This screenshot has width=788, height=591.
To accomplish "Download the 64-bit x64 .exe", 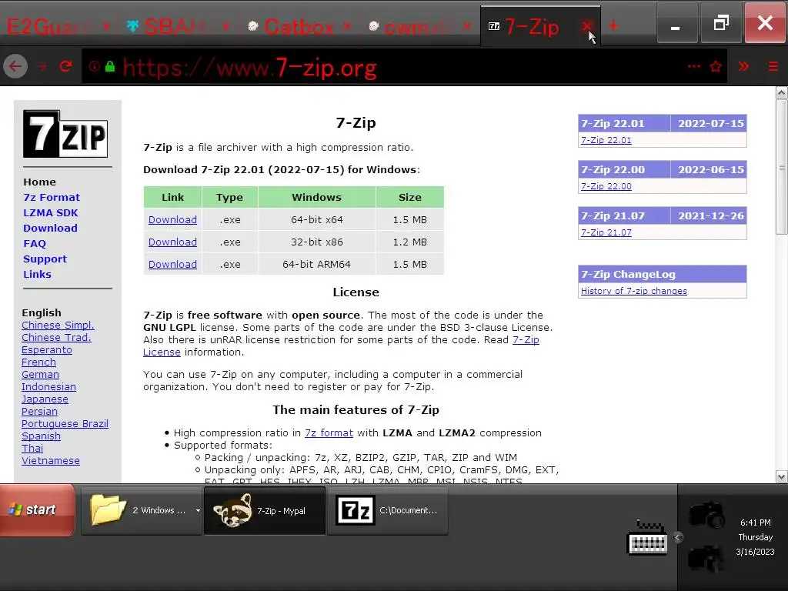I will pos(172,219).
